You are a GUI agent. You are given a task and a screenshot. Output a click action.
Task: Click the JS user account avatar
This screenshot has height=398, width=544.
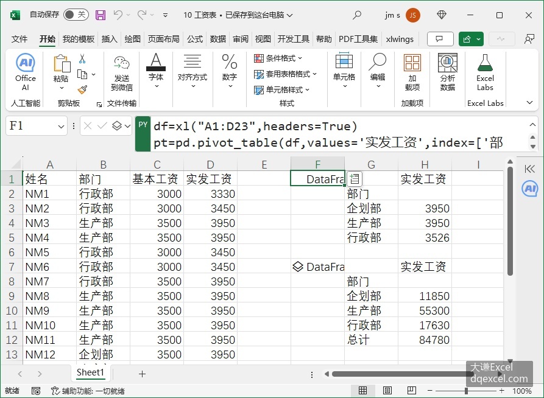(x=413, y=15)
